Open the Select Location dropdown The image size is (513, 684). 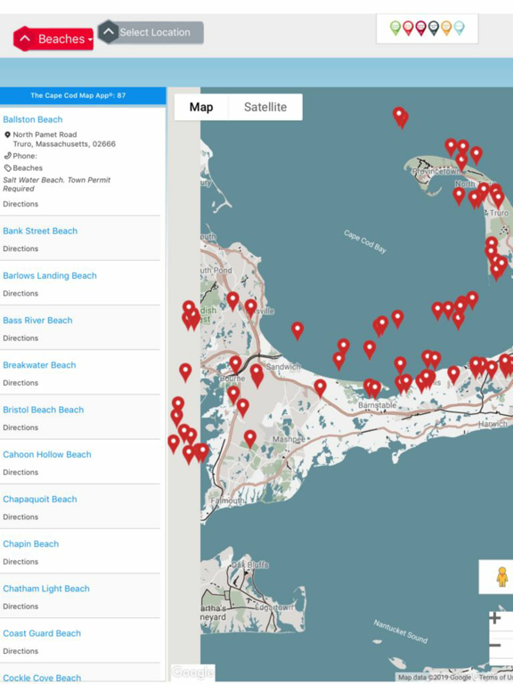point(151,32)
